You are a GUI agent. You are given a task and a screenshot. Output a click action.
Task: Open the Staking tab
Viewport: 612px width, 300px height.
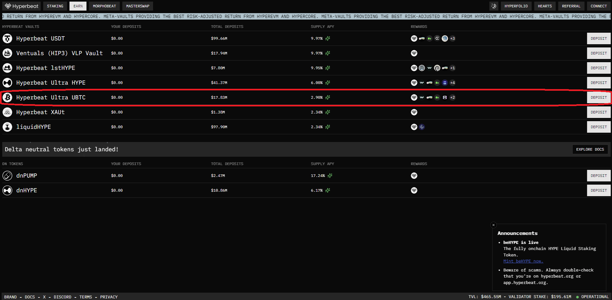pos(55,6)
